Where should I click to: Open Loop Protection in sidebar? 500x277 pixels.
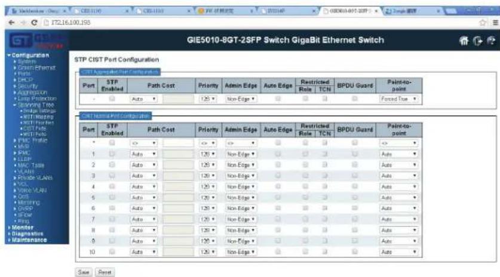37,98
